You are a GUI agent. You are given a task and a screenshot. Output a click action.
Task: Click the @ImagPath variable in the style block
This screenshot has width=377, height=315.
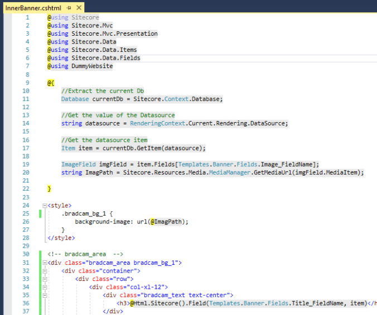coord(166,222)
